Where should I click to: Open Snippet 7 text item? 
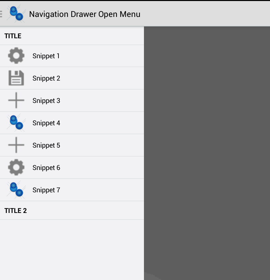tap(46, 190)
